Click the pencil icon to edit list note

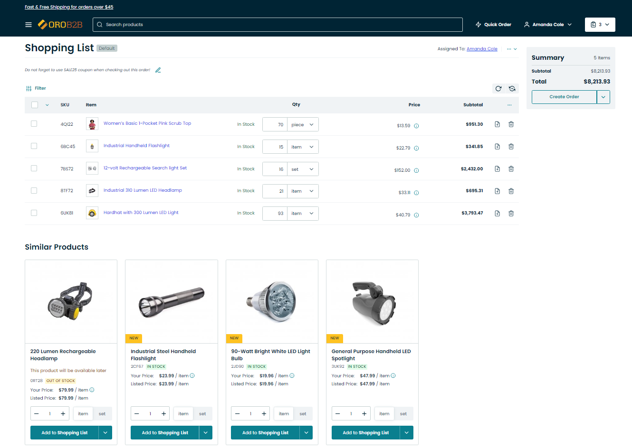[x=158, y=70]
